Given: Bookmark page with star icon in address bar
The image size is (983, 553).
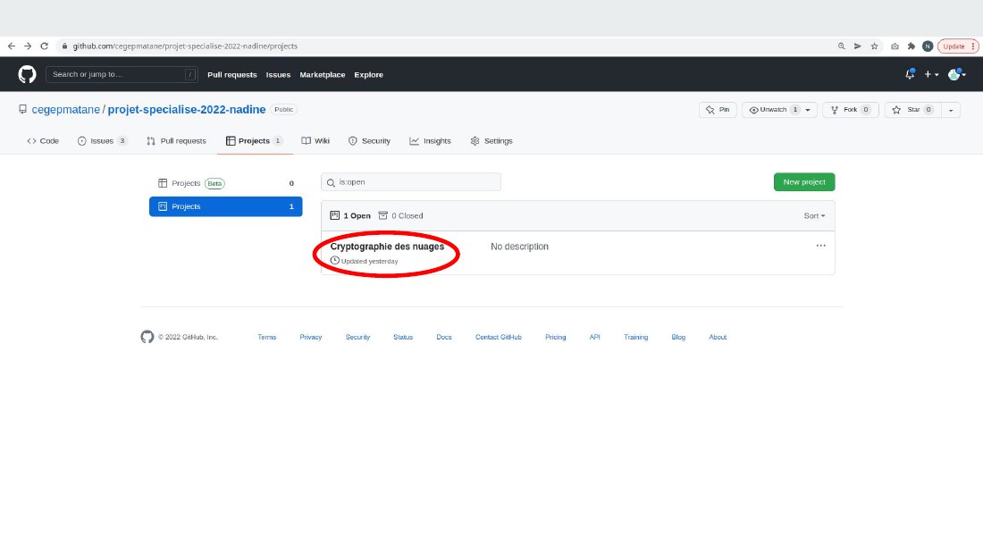Looking at the screenshot, I should (x=874, y=46).
